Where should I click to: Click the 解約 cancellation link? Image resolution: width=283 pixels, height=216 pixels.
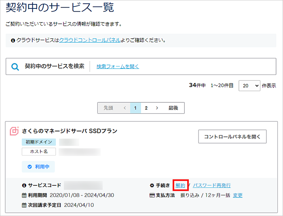click(x=180, y=185)
